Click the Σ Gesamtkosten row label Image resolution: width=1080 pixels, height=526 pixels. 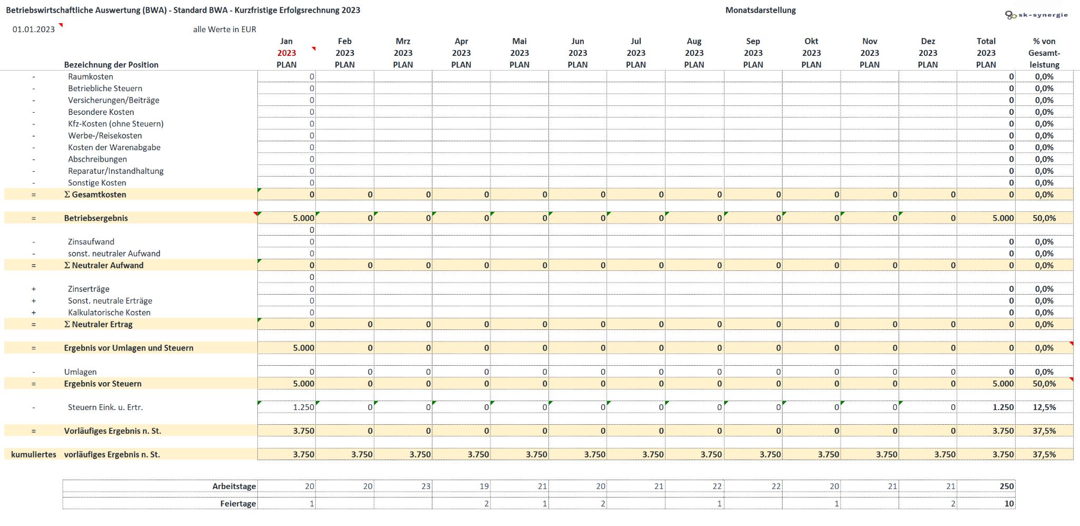(x=95, y=194)
